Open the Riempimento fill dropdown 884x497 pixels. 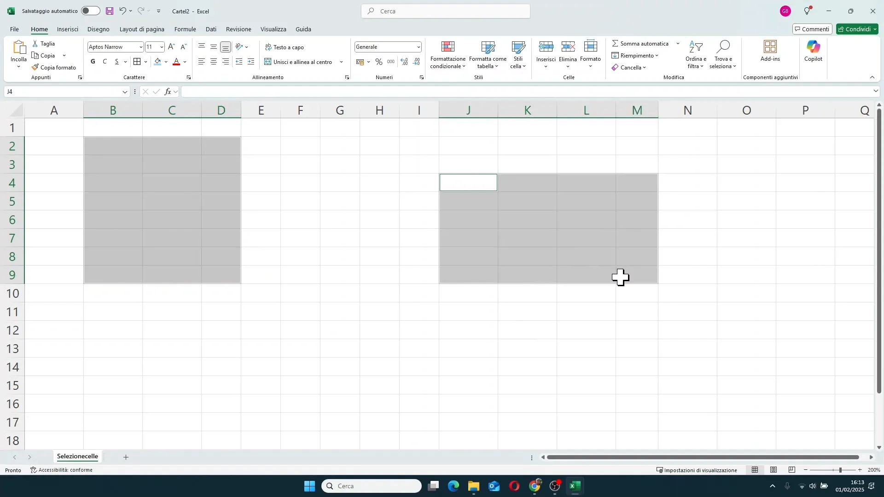[x=635, y=56]
